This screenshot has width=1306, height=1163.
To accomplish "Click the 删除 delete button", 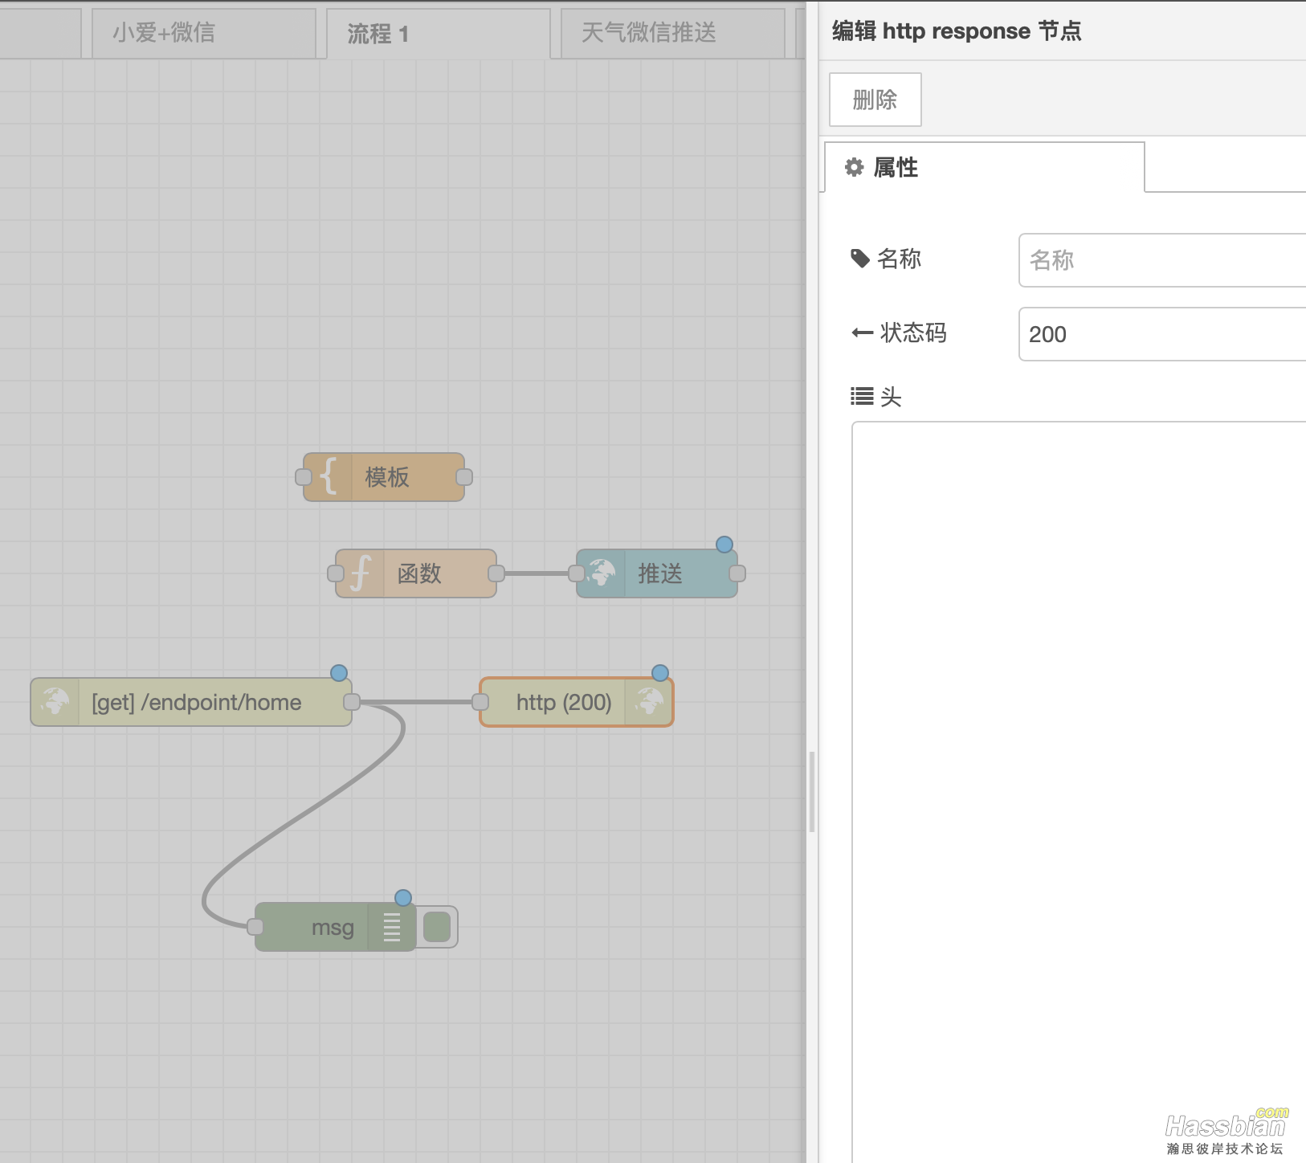I will tap(875, 100).
